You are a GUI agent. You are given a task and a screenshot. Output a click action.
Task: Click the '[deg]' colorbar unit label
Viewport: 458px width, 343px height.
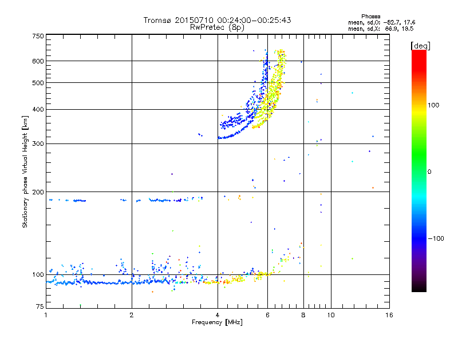420,46
